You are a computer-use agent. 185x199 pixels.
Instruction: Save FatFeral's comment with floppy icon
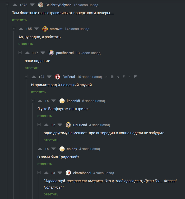tap(112, 77)
